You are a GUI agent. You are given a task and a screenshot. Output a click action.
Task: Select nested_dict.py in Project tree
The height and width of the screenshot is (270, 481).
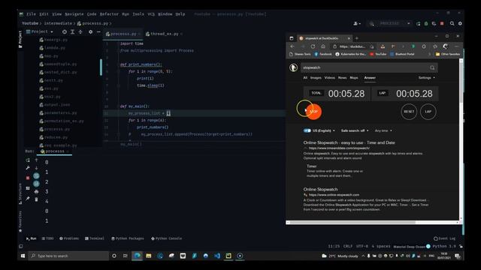(58, 72)
